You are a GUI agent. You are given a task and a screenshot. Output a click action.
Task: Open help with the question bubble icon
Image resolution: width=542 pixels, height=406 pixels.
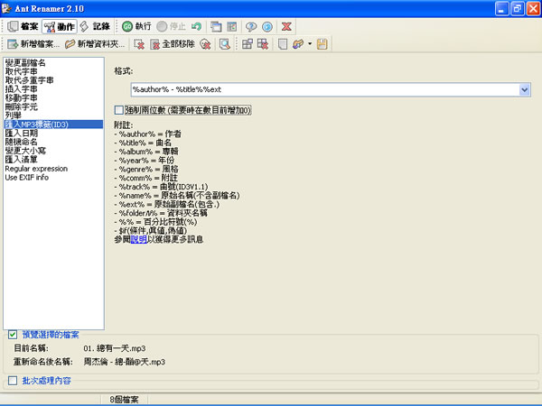point(251,26)
